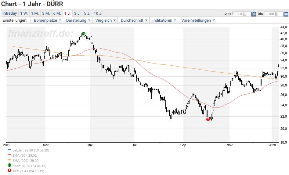Open the calendar icon next to 'von' date
This screenshot has height=175, width=289.
point(254,14)
